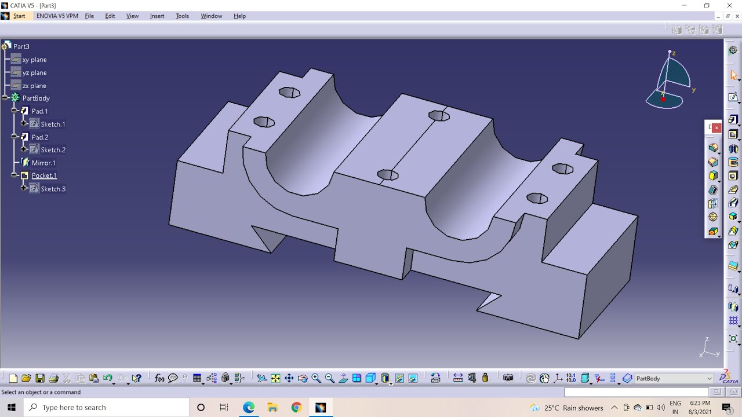Click the What's This help icon
742x417 pixels.
pos(136,378)
